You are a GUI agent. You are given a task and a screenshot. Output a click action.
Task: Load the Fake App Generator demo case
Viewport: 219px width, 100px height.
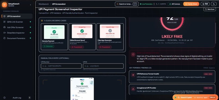click(x=110, y=37)
